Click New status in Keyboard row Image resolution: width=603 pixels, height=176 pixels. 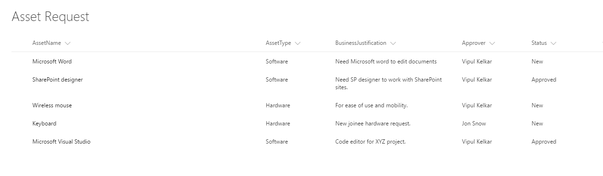point(537,124)
